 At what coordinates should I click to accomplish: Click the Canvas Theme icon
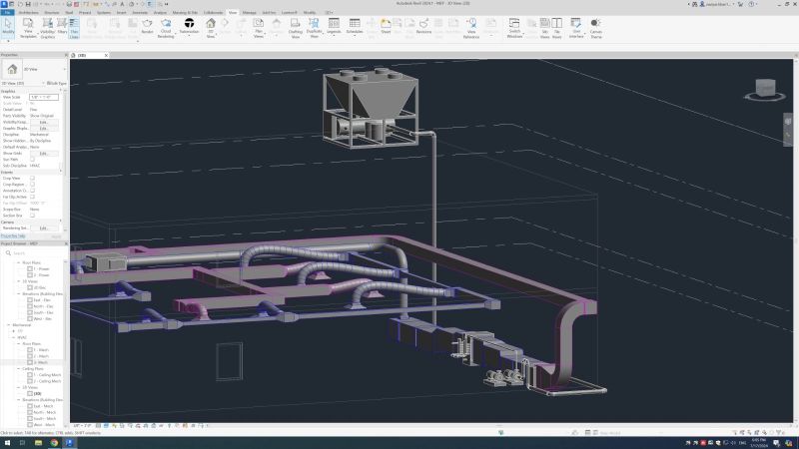[x=595, y=25]
